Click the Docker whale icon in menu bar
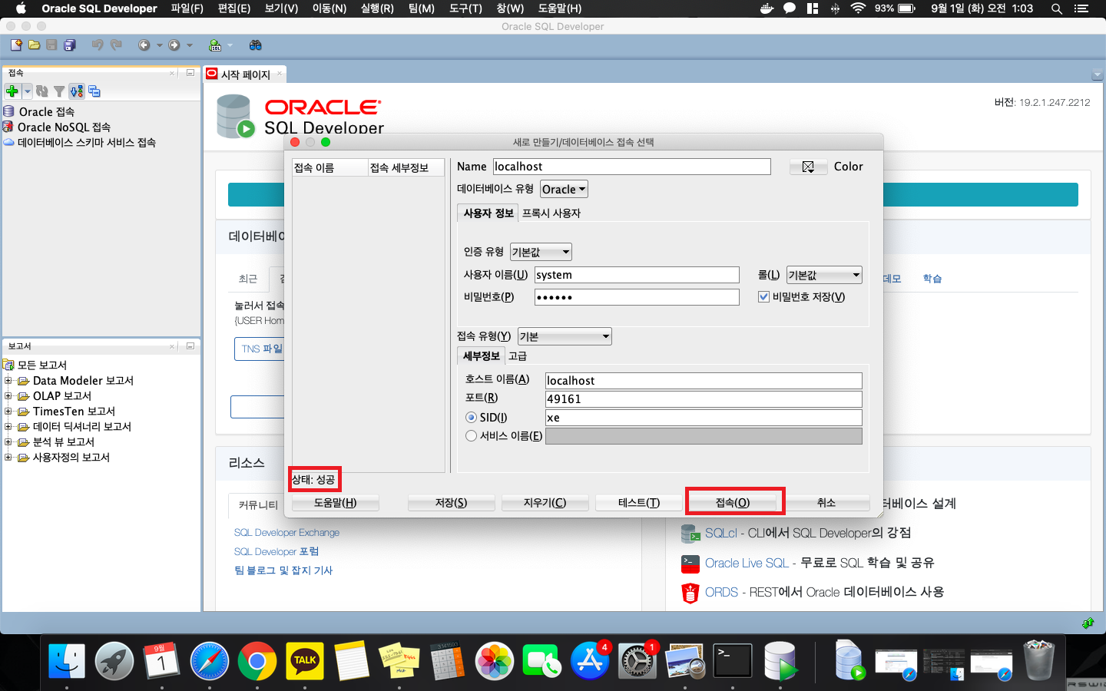 pyautogui.click(x=767, y=8)
